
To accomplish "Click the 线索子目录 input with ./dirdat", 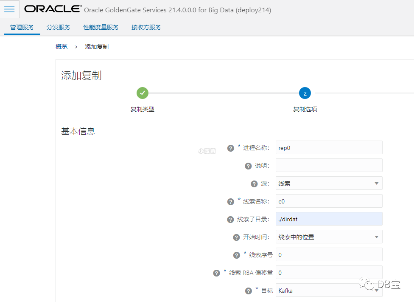I will [329, 219].
